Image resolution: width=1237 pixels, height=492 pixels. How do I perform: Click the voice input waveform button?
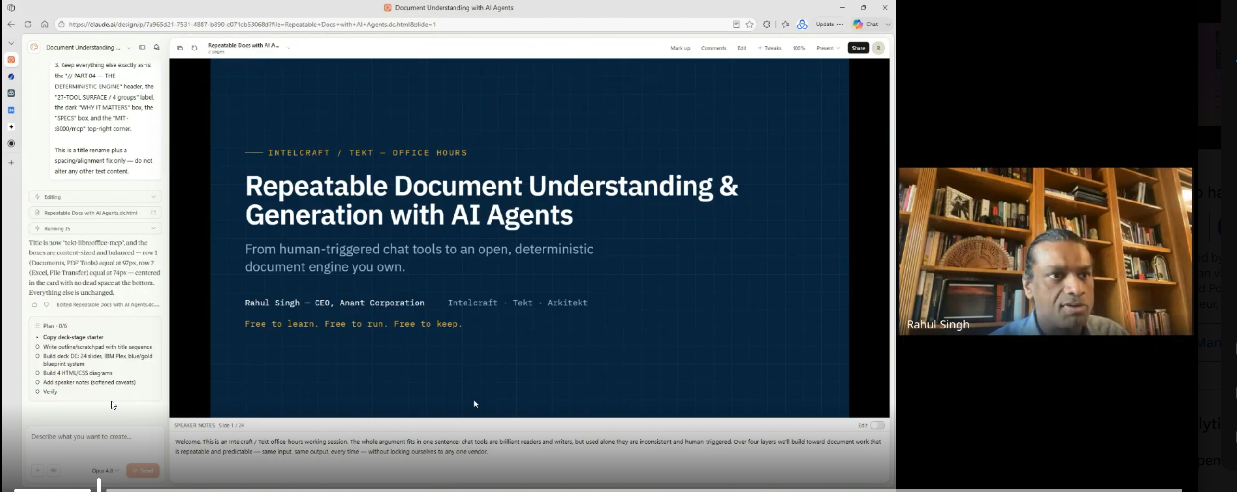pos(53,470)
